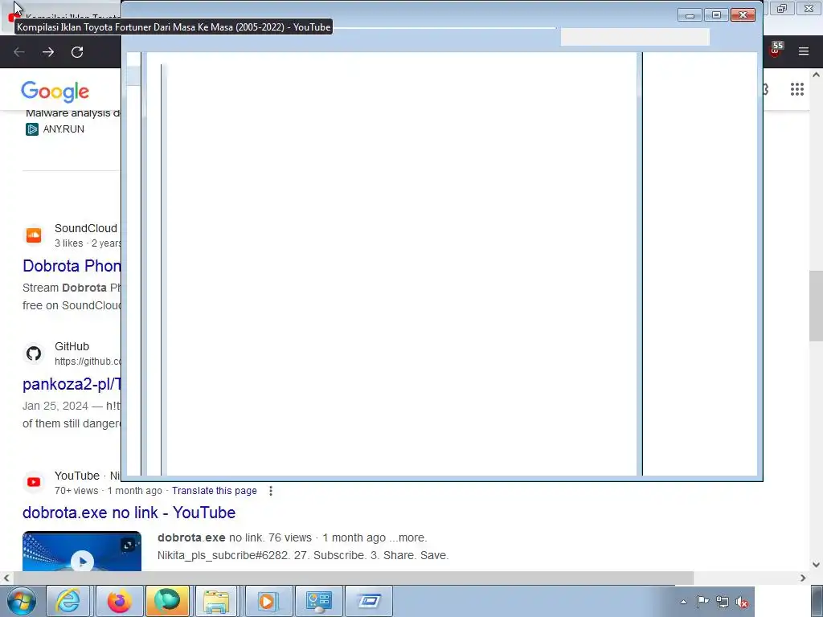Switch to the blank window's taskbar button

pos(369,601)
